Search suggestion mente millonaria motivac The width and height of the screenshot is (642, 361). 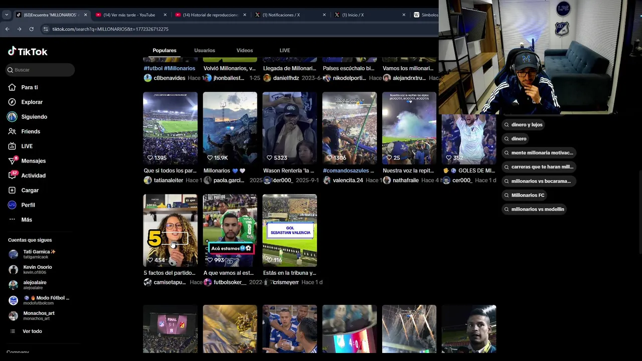click(539, 152)
